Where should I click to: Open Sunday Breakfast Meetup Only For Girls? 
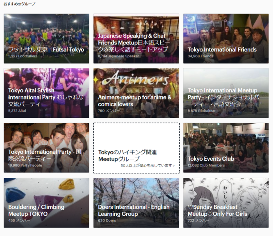226,203
